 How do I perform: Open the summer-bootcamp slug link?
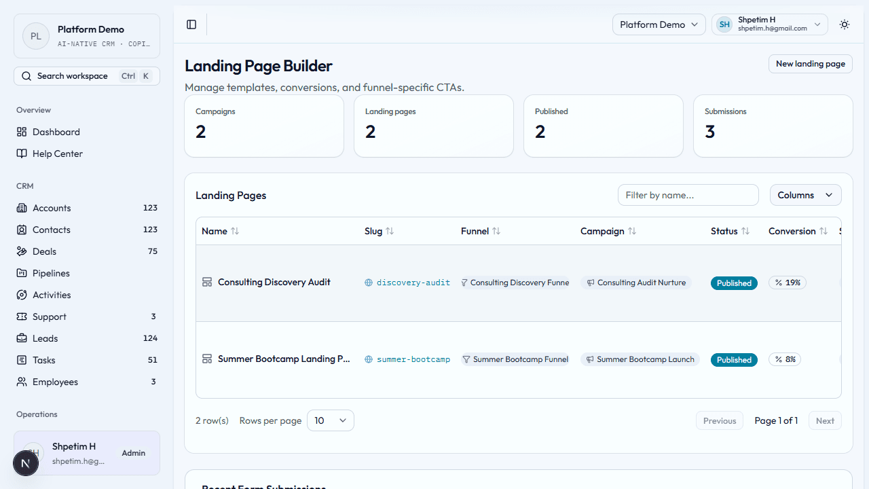click(413, 359)
